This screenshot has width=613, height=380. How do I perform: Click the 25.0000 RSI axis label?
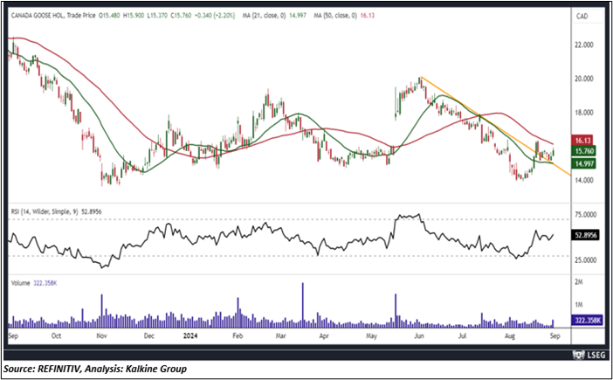tap(586, 260)
